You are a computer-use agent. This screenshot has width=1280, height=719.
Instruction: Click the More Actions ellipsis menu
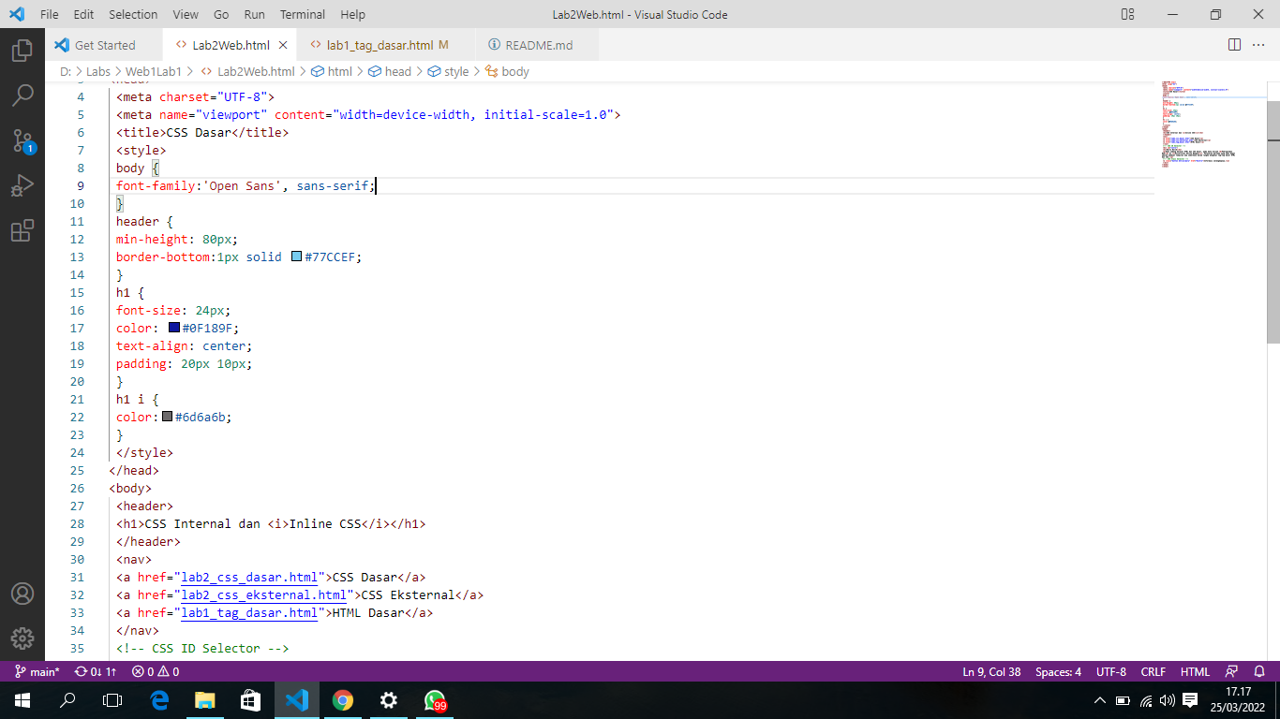coord(1259,45)
